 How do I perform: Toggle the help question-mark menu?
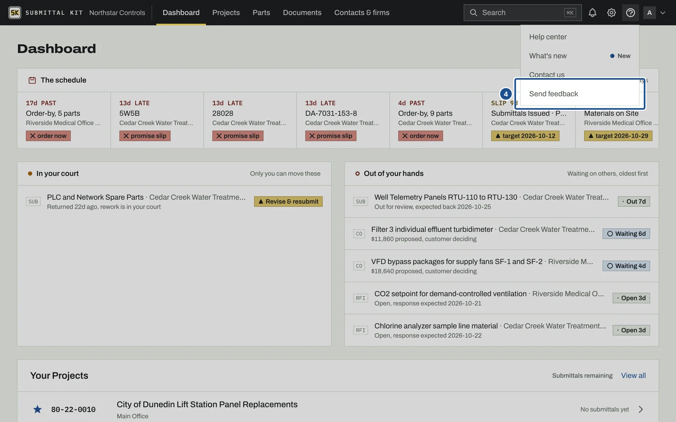click(630, 13)
